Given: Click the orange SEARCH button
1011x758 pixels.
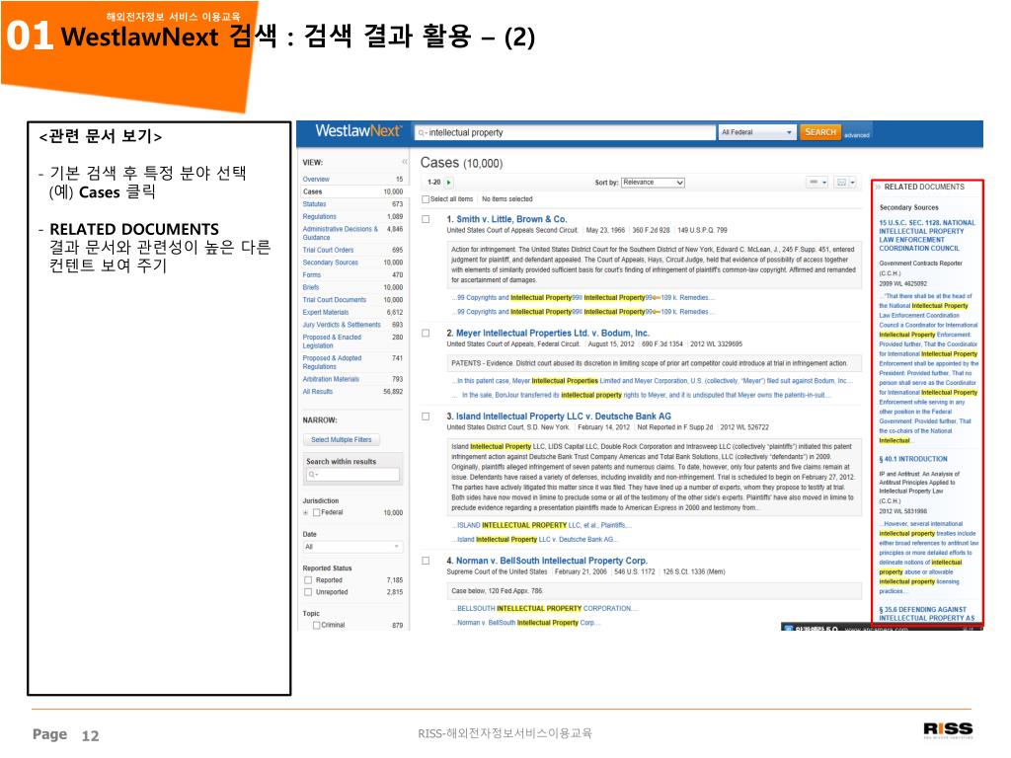Looking at the screenshot, I should [820, 132].
